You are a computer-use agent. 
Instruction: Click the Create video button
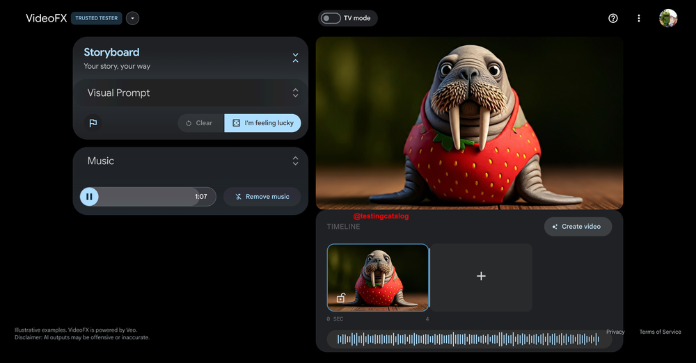point(578,227)
